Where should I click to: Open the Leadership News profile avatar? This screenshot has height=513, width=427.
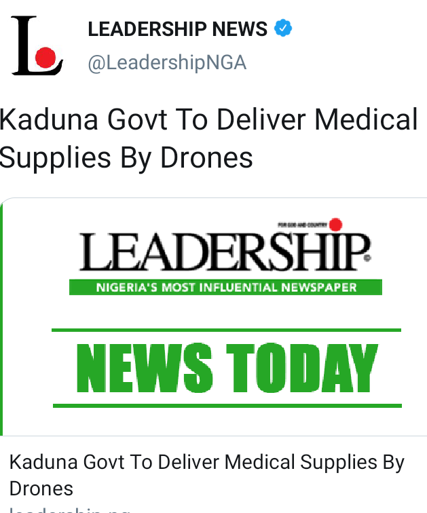(37, 45)
